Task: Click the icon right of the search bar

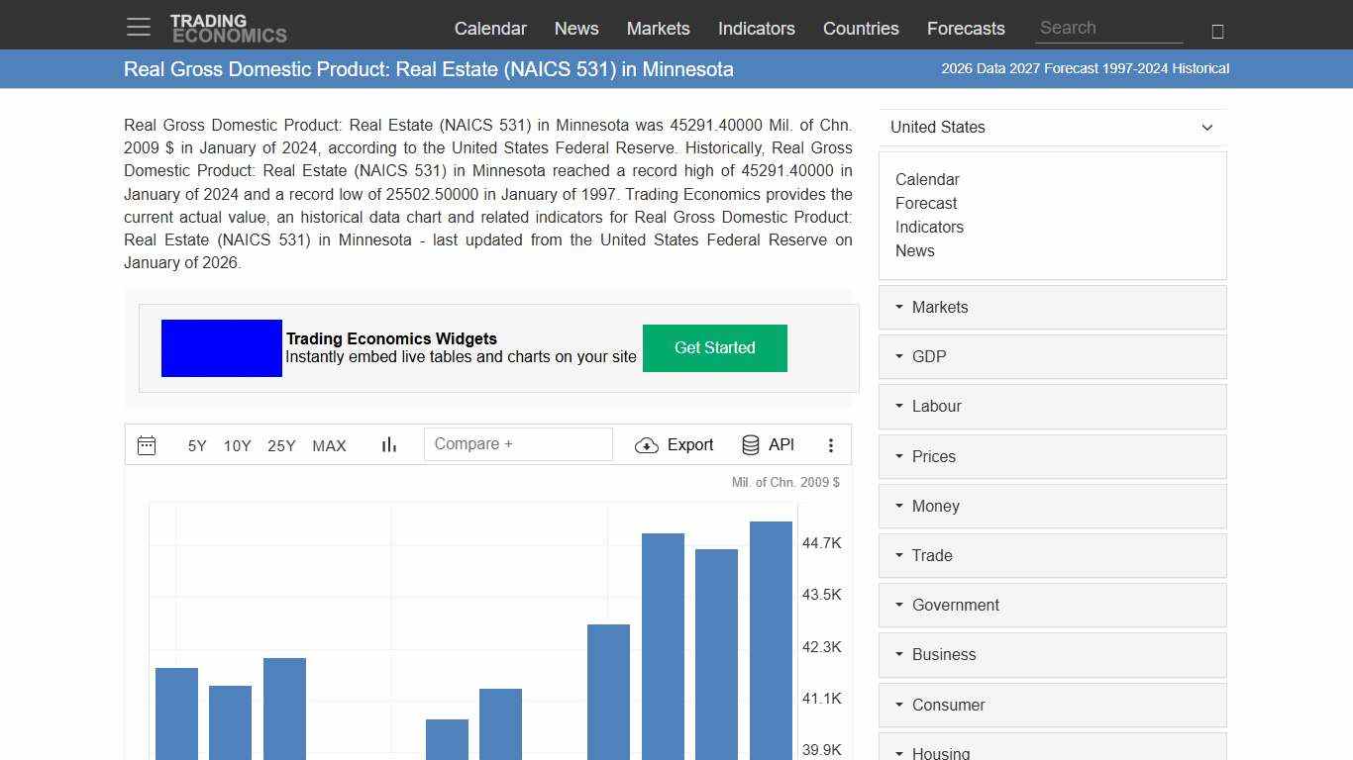Action: tap(1216, 31)
